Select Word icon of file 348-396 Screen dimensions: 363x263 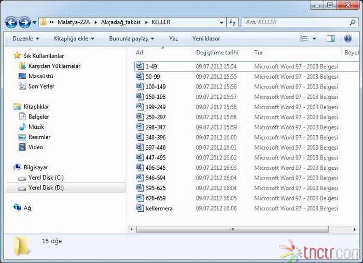click(x=140, y=137)
